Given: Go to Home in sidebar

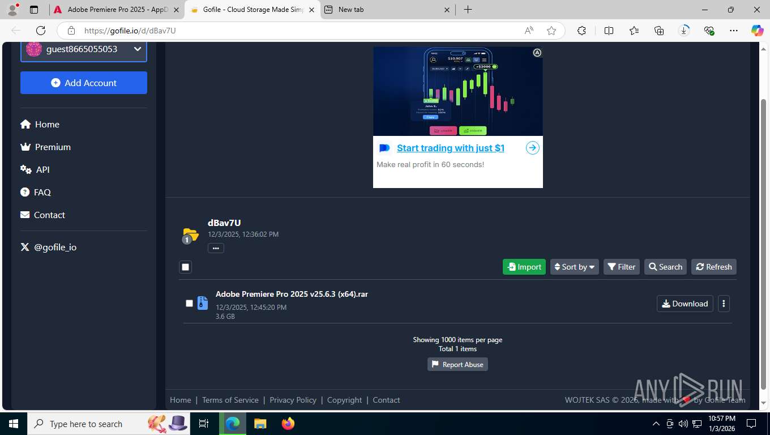Looking at the screenshot, I should pos(40,124).
